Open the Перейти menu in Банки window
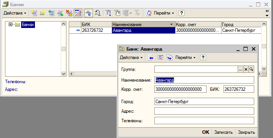The width and height of the screenshot is (273, 138). [x=164, y=13]
